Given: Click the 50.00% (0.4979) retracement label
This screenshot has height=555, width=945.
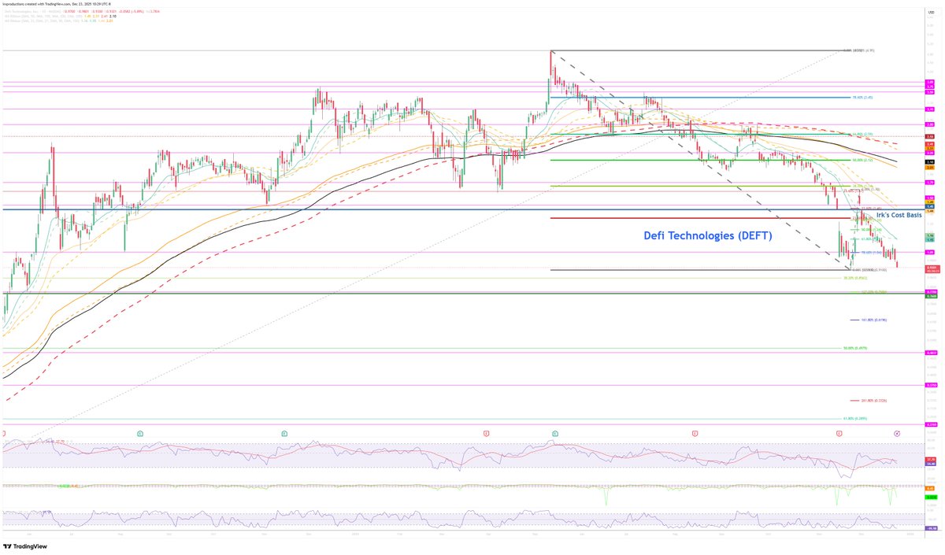Looking at the screenshot, I should tap(855, 347).
